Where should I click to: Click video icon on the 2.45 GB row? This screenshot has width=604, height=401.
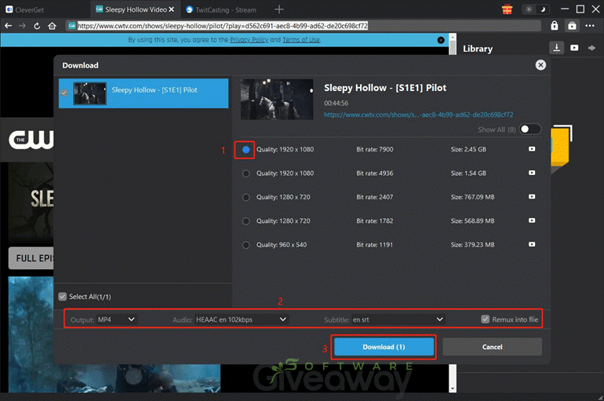(x=532, y=149)
